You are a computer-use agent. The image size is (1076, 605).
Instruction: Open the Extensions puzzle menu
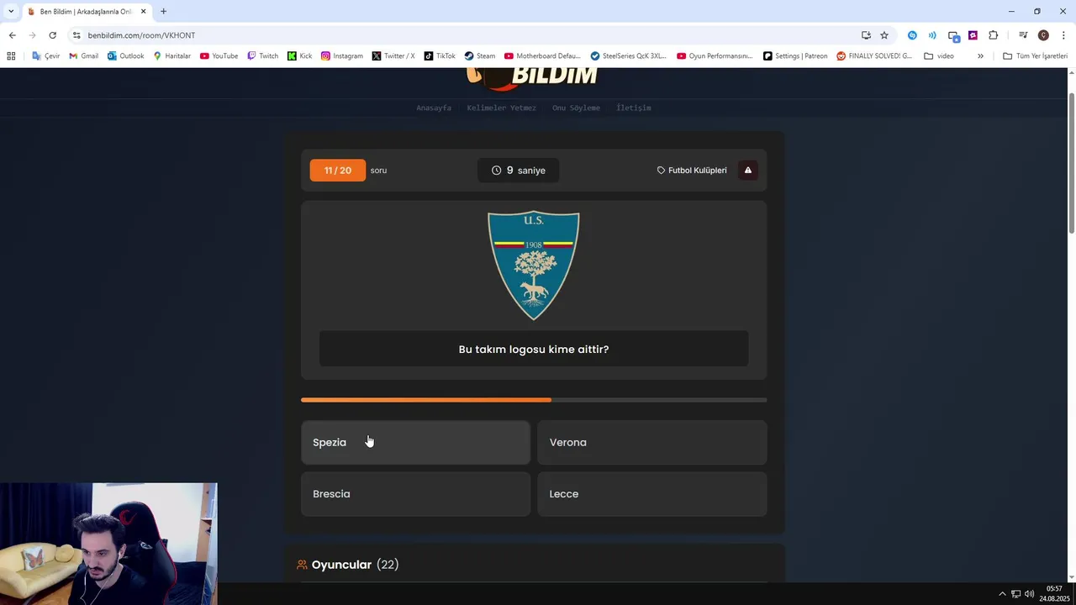(993, 35)
